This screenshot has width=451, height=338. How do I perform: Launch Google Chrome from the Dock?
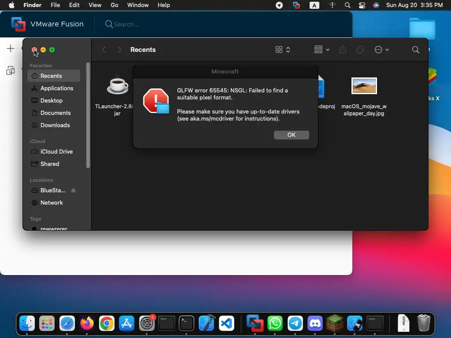click(107, 323)
